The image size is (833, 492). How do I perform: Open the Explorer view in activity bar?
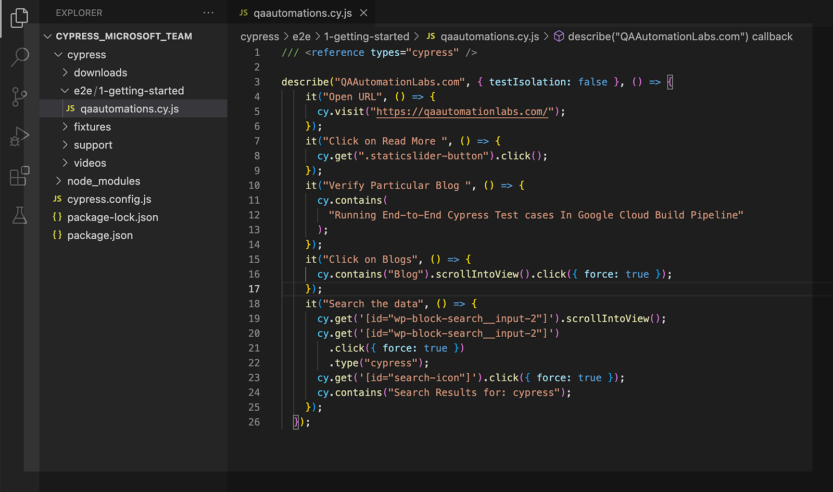click(x=19, y=18)
